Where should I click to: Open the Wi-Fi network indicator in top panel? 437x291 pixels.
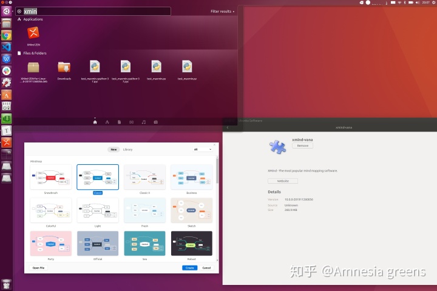click(x=399, y=2)
